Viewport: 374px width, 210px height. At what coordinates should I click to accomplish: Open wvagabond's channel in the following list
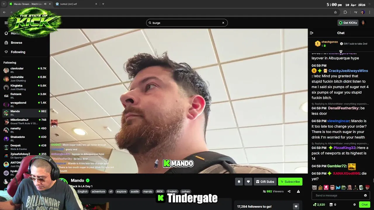coord(25,104)
